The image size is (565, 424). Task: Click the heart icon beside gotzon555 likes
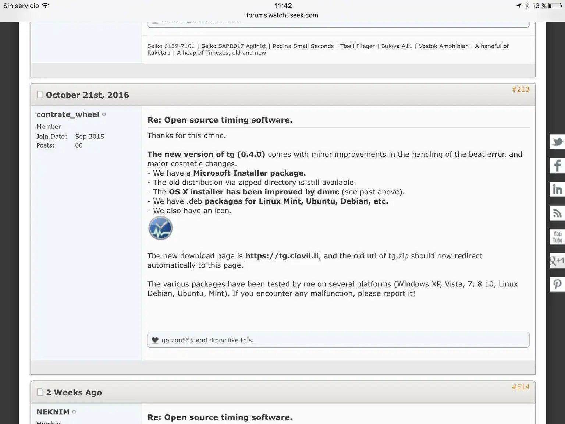[155, 340]
